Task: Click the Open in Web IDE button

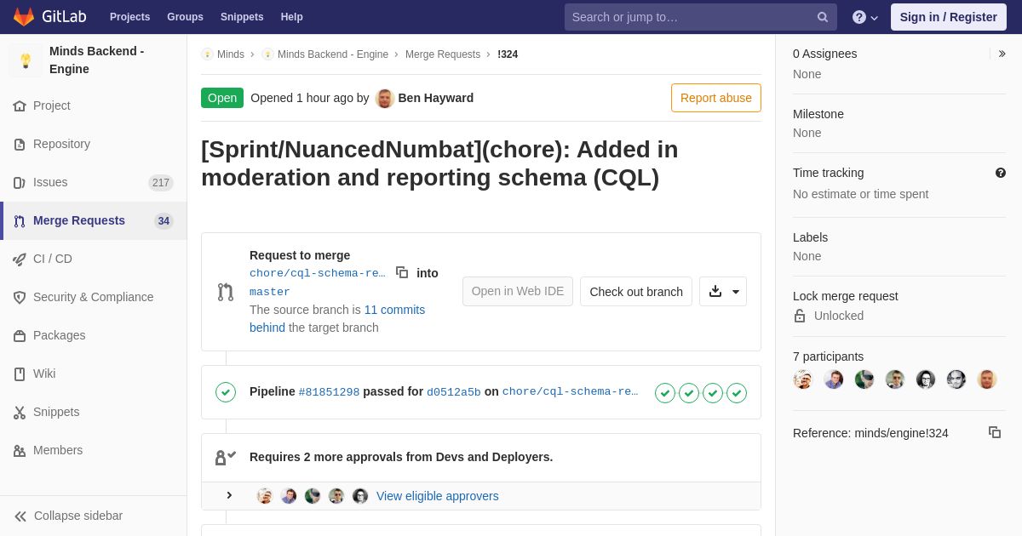Action: 518,292
